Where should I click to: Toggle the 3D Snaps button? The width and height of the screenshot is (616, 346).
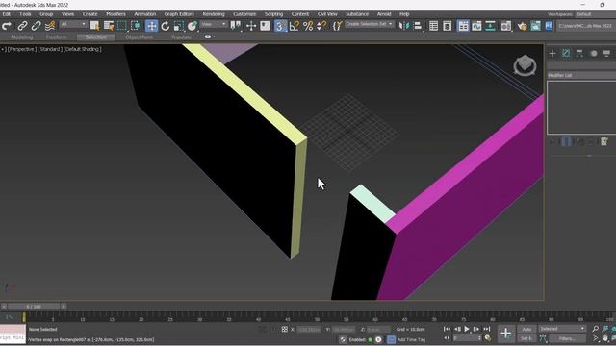[x=280, y=26]
